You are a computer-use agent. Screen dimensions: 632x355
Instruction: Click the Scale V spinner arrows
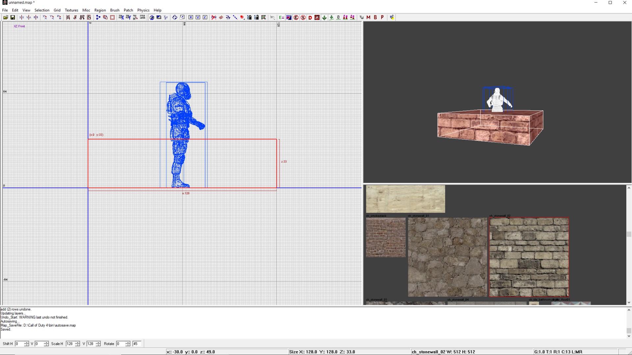(x=98, y=344)
